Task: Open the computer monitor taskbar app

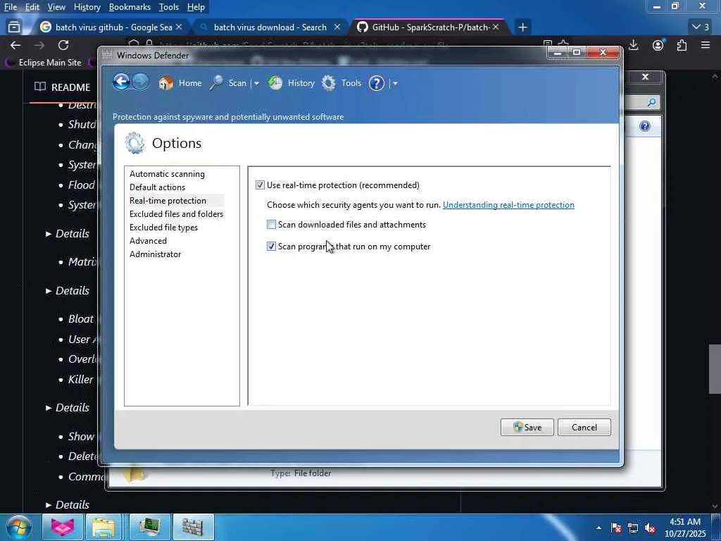Action: [149, 527]
